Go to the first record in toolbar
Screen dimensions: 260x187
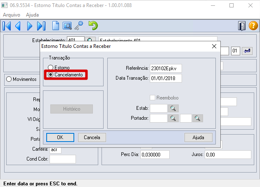[x=7, y=26]
